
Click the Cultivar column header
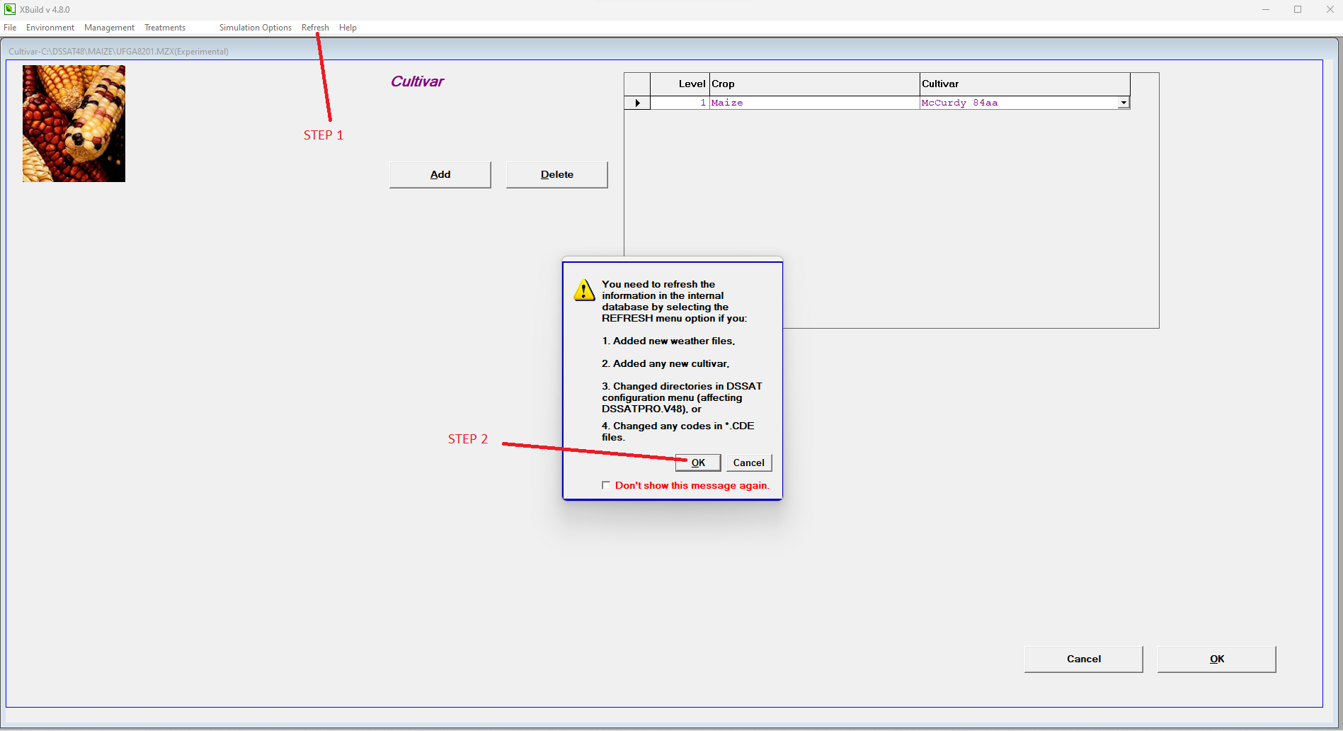pos(1024,84)
